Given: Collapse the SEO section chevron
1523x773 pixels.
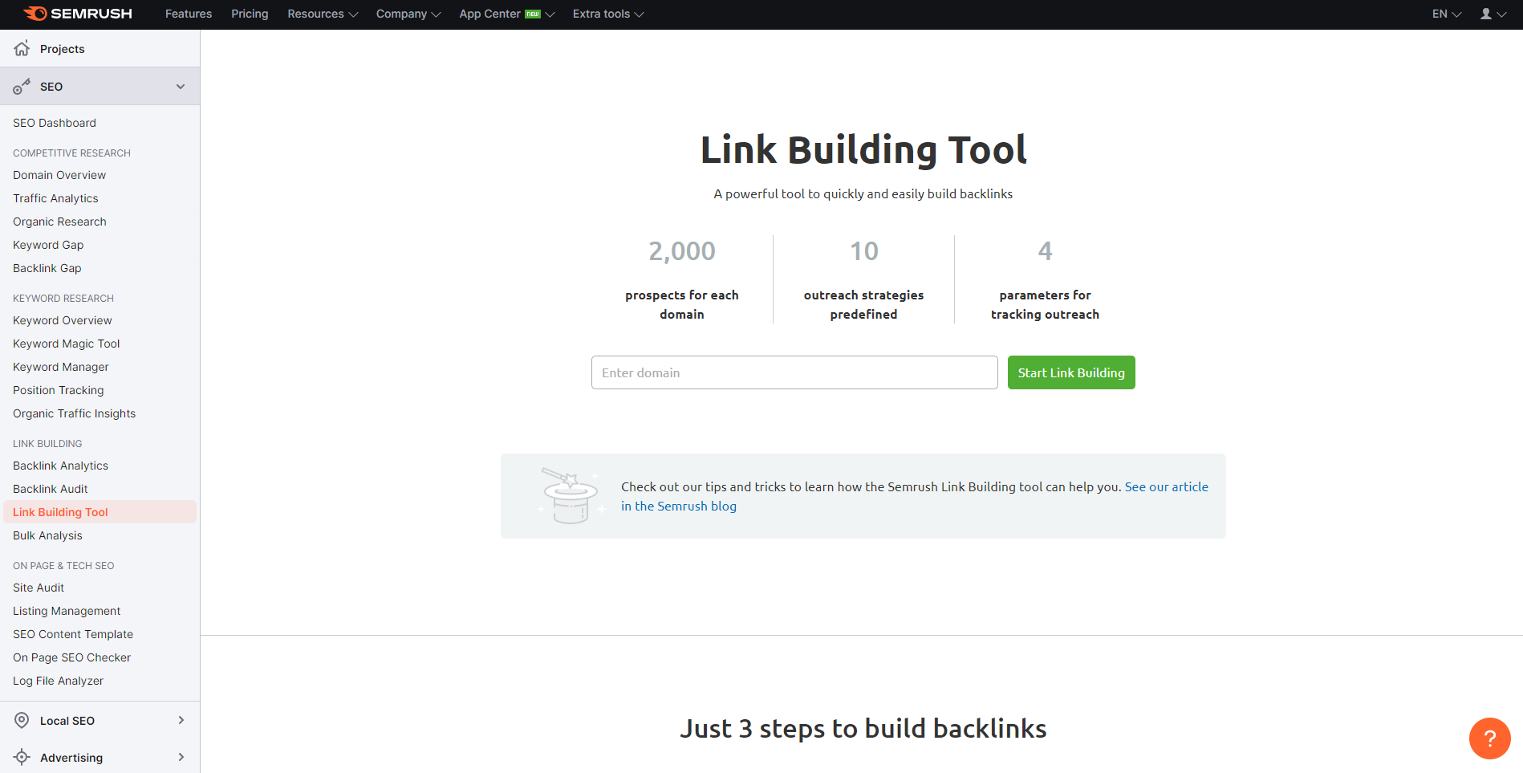Looking at the screenshot, I should pos(181,87).
